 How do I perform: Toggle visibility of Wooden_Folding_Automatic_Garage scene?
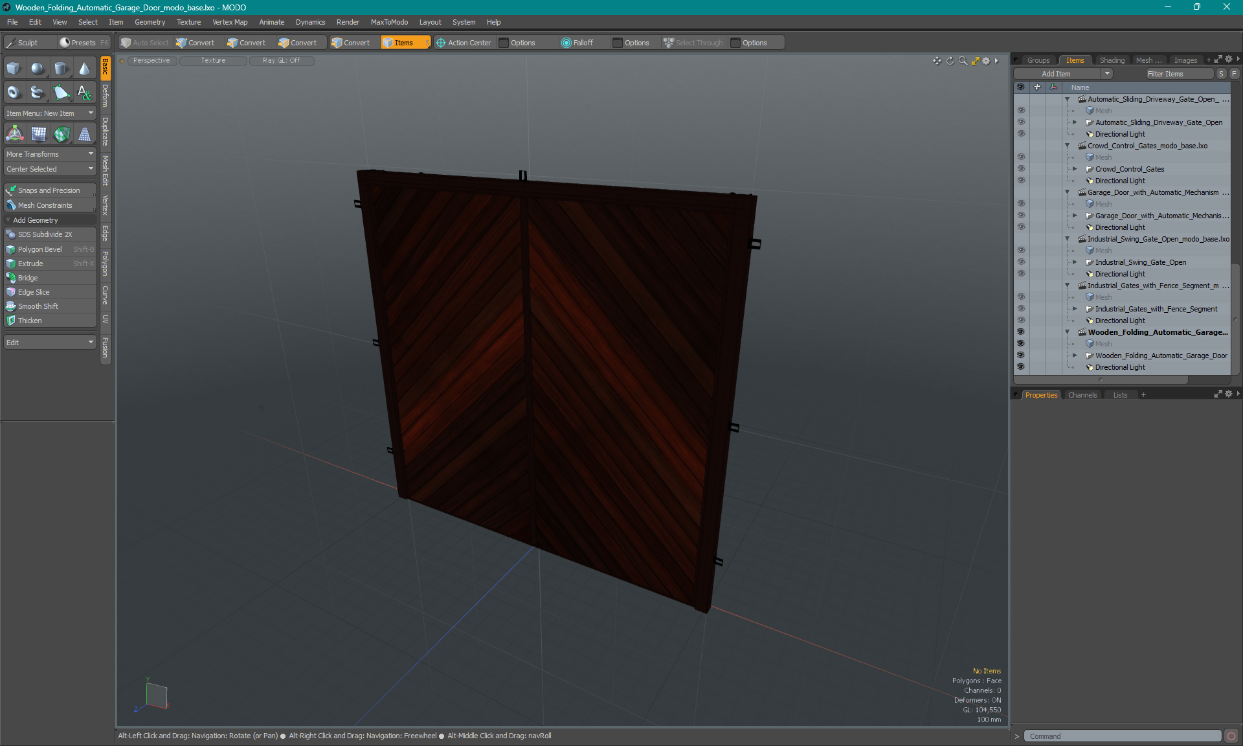1021,332
